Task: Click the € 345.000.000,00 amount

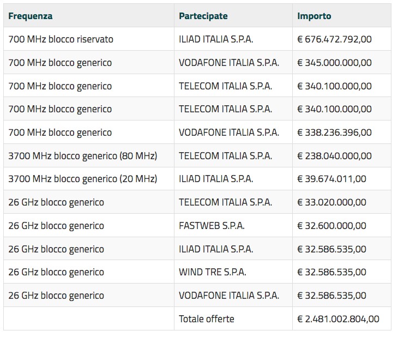Action: click(334, 63)
